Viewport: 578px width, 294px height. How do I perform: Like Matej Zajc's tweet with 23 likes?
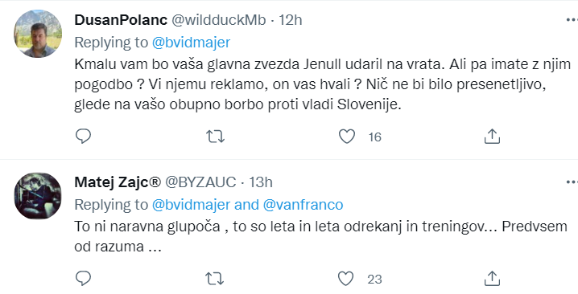pyautogui.click(x=346, y=279)
